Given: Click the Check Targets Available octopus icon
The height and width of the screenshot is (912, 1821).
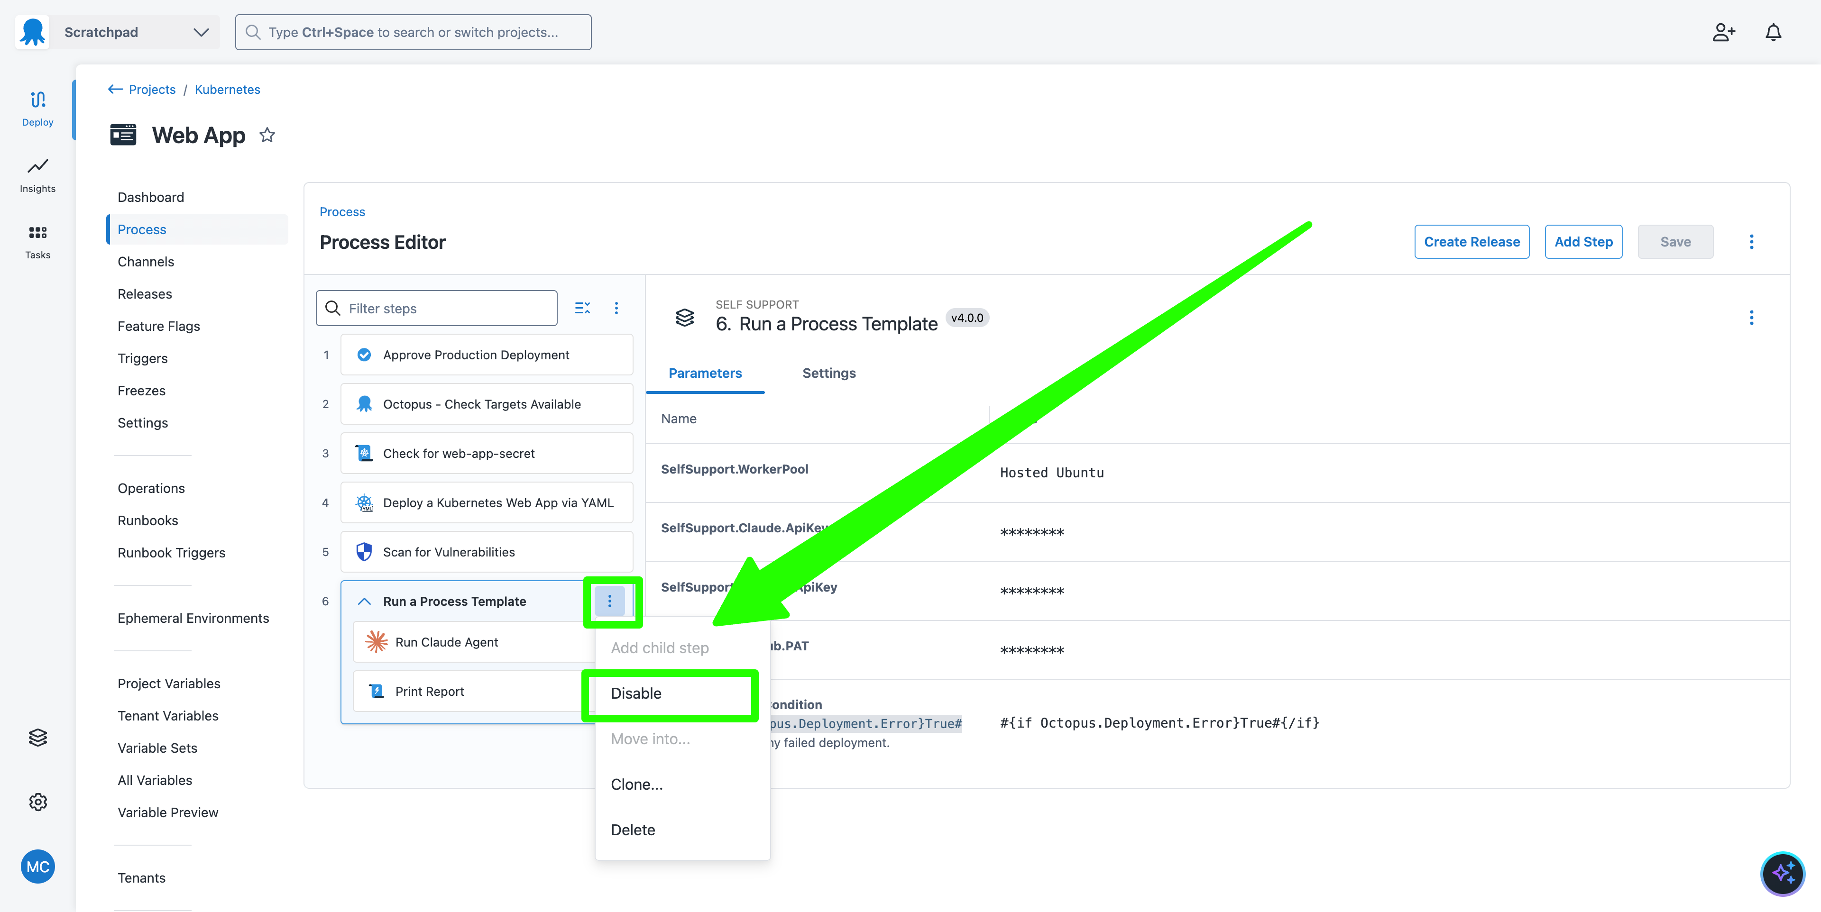Looking at the screenshot, I should (364, 404).
